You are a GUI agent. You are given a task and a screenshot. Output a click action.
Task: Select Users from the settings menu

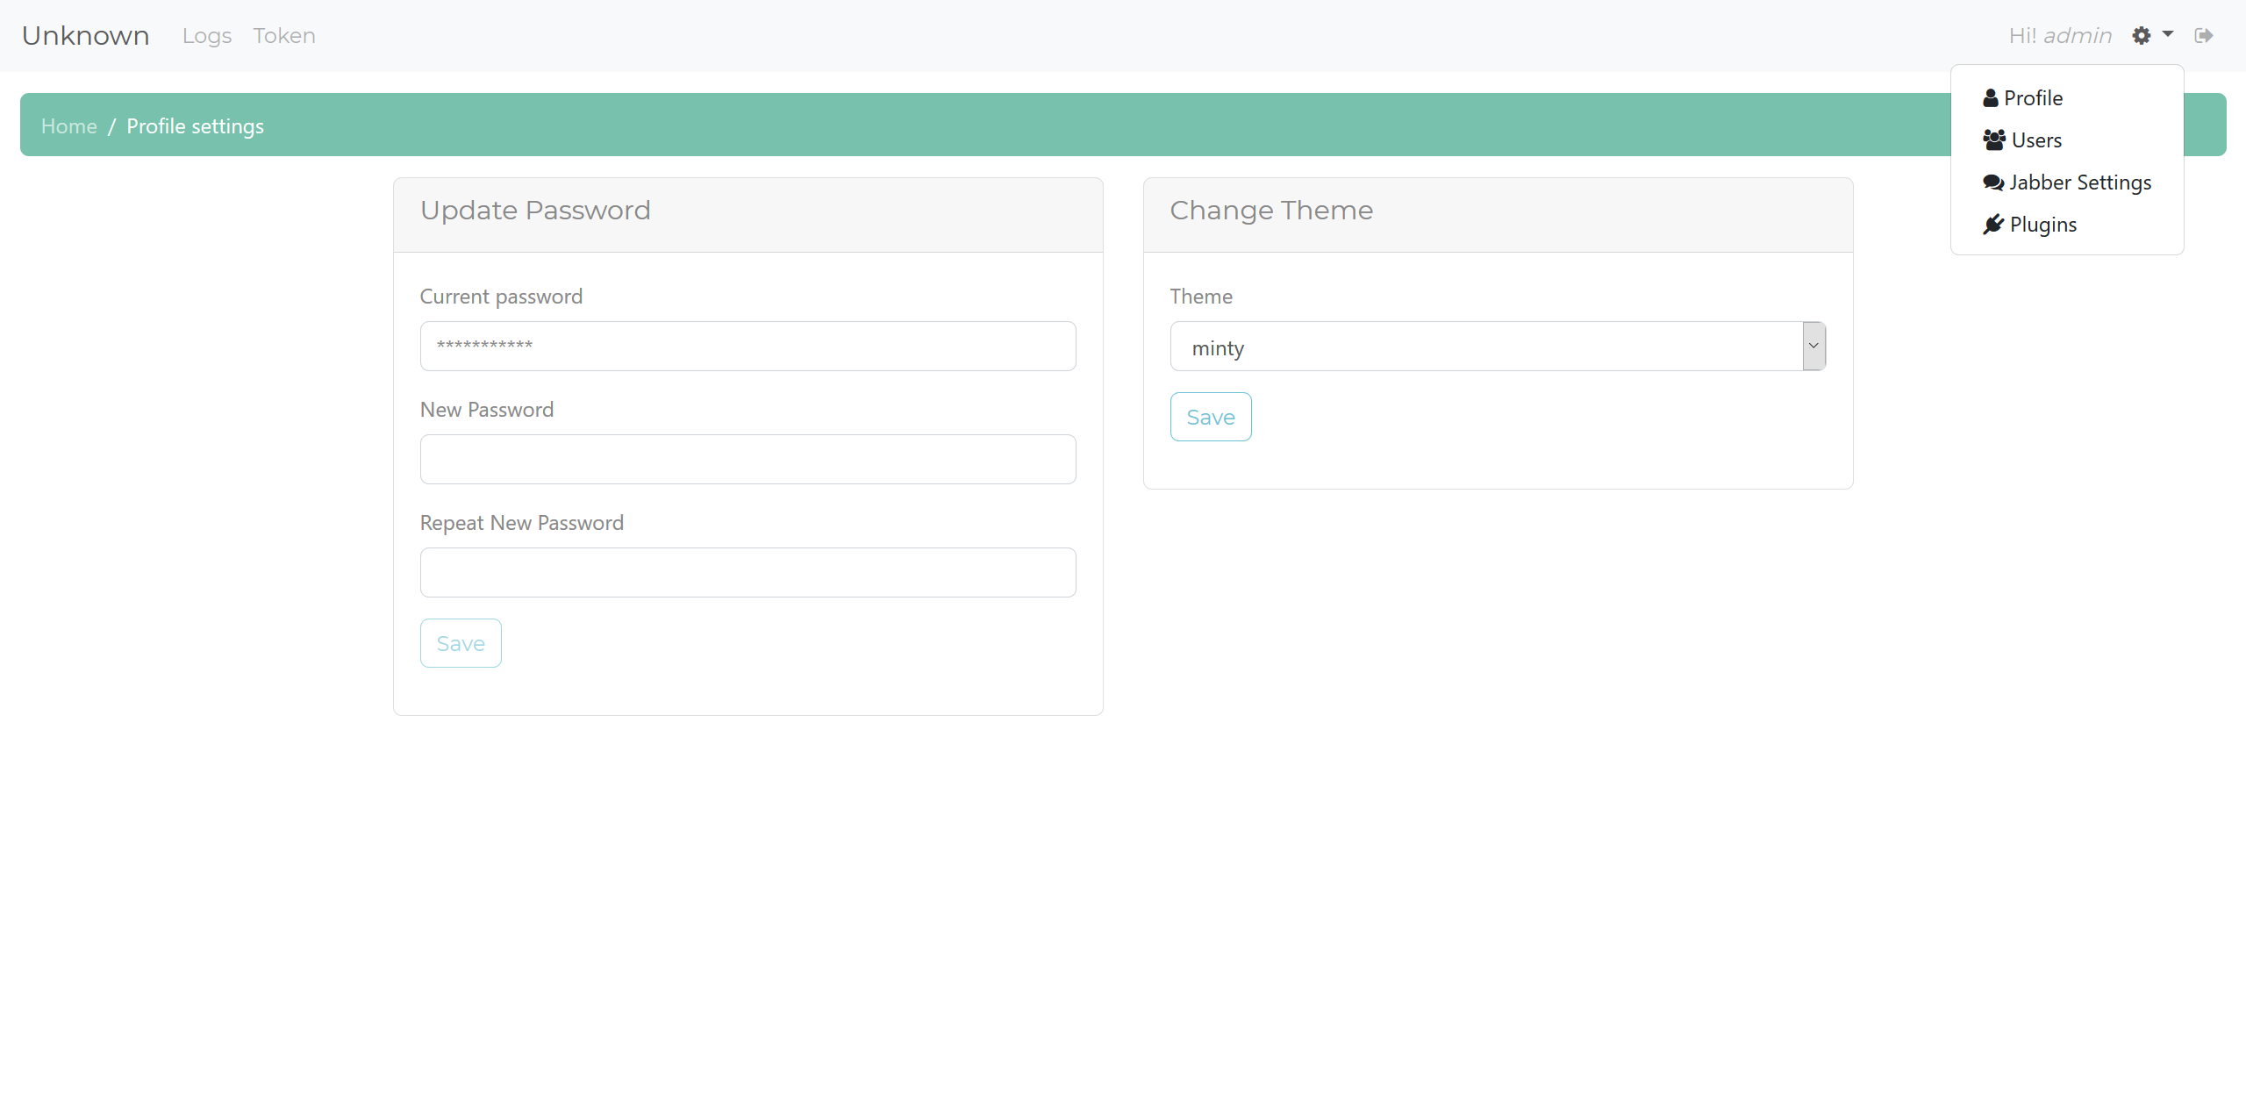click(2067, 140)
